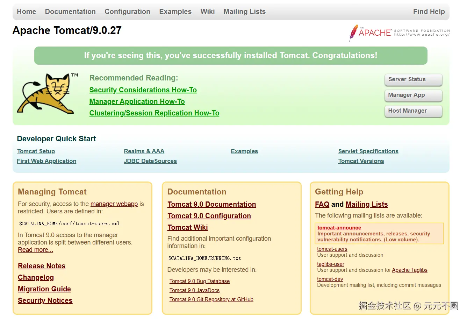This screenshot has width=467, height=319.
Task: Open the Host Manager button
Action: 413,111
